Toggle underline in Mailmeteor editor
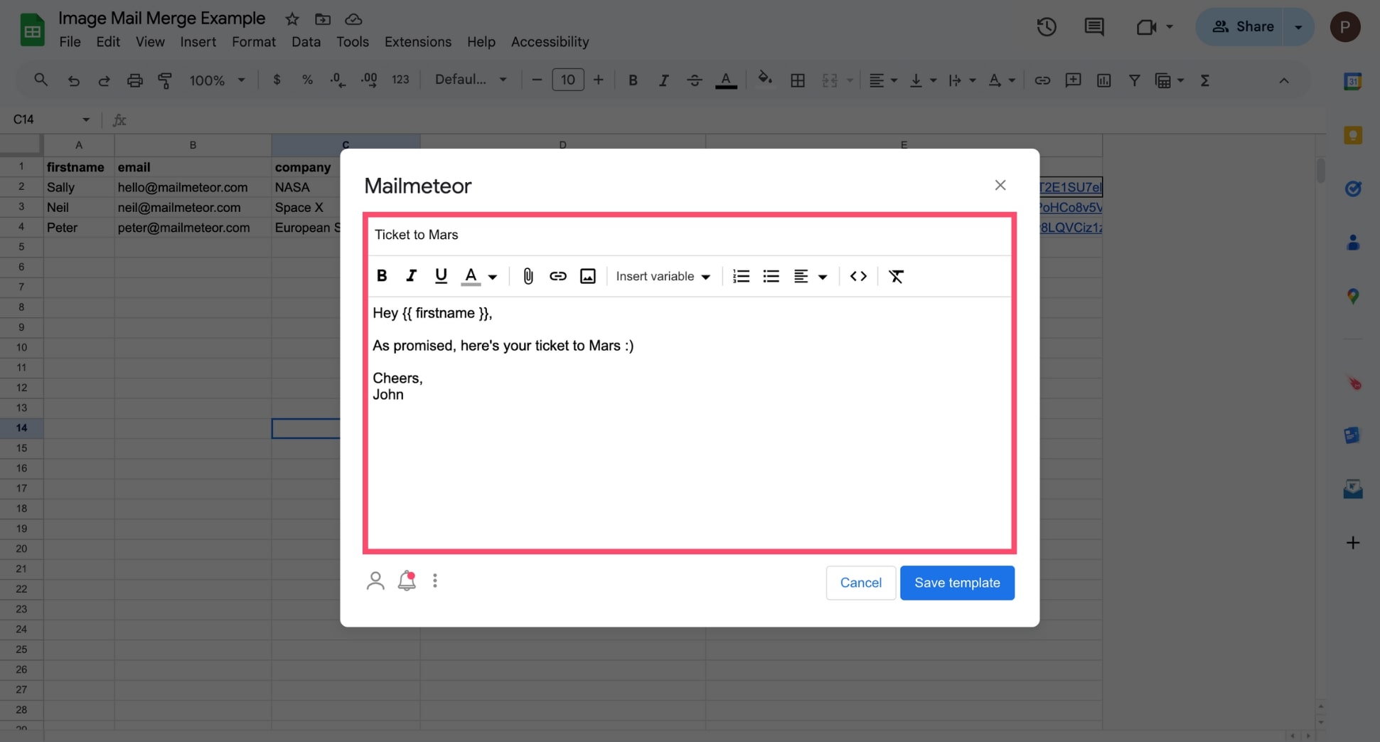This screenshot has width=1380, height=742. (441, 276)
